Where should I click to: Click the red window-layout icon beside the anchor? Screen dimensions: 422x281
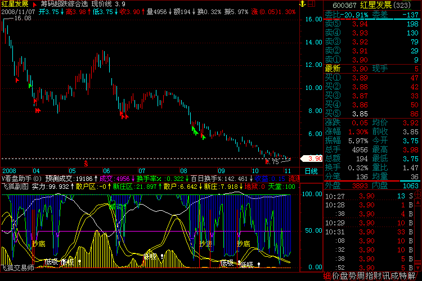coord(311,3)
